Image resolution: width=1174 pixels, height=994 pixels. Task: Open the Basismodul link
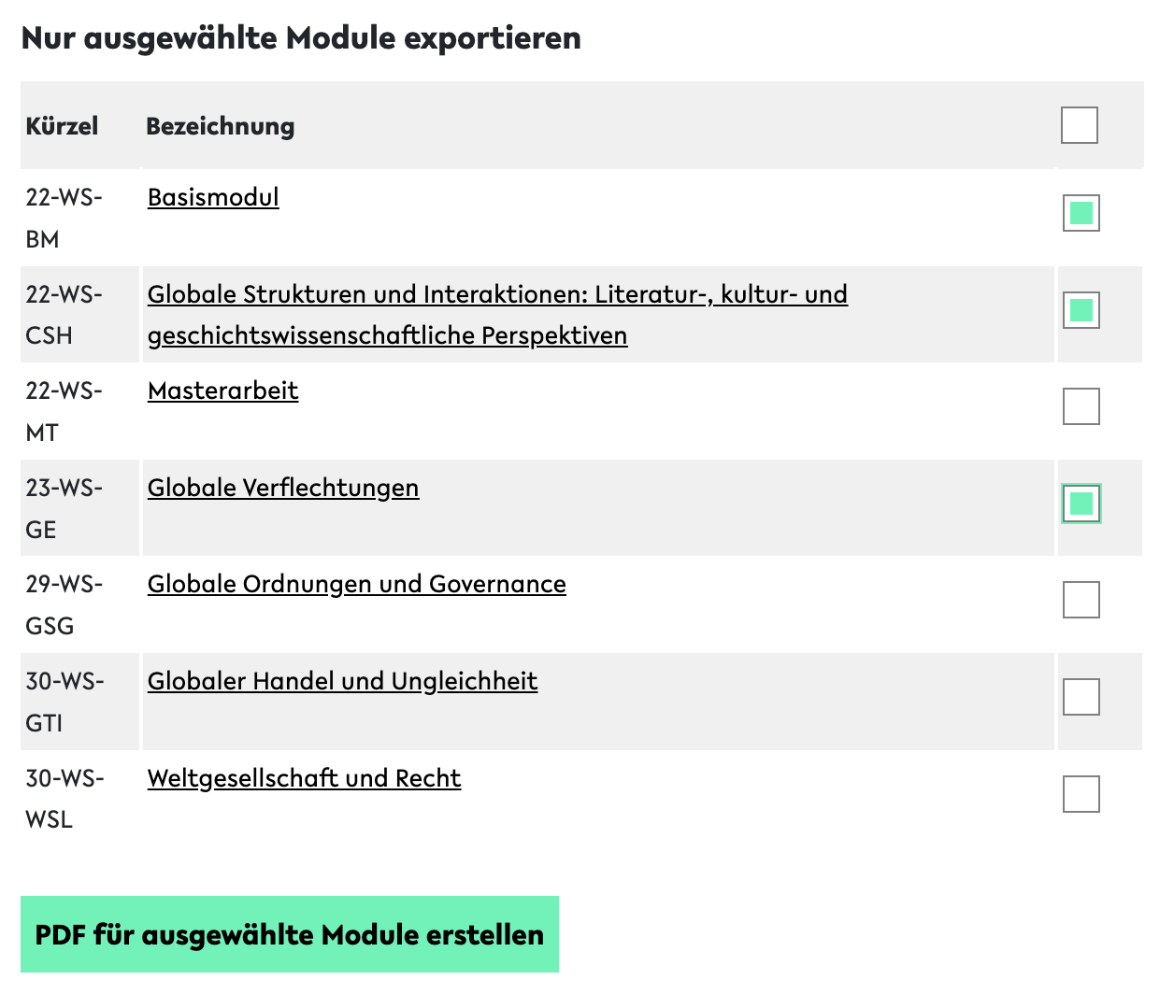coord(213,197)
